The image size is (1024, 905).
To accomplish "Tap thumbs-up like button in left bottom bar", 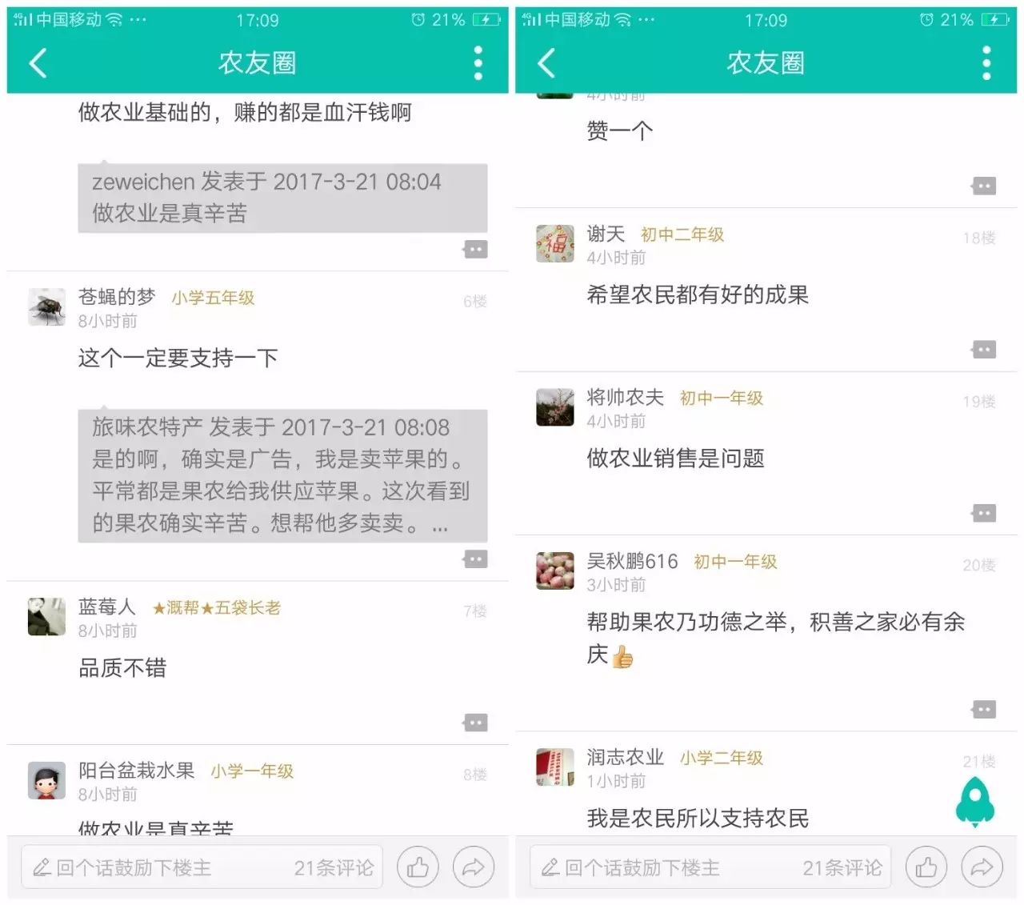I will [418, 867].
